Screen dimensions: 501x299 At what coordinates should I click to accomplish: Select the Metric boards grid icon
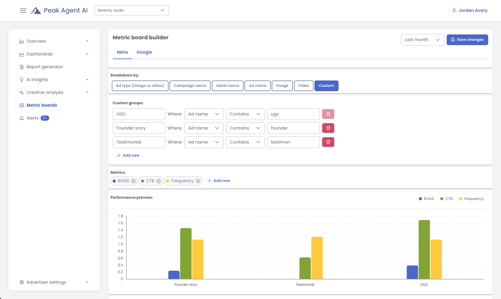21,105
